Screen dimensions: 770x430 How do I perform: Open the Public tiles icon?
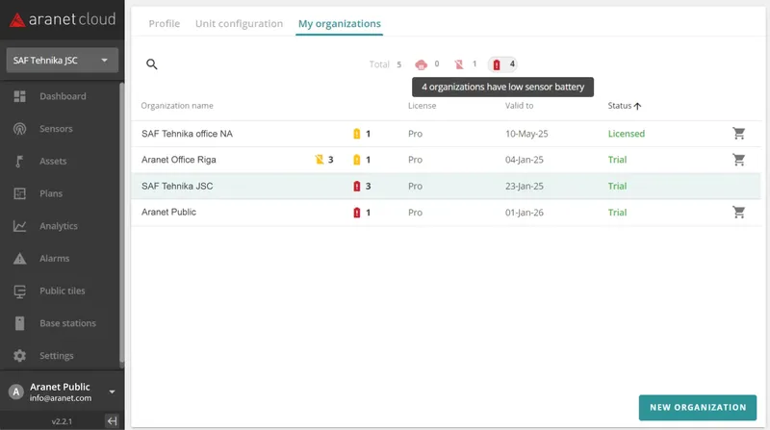click(19, 291)
